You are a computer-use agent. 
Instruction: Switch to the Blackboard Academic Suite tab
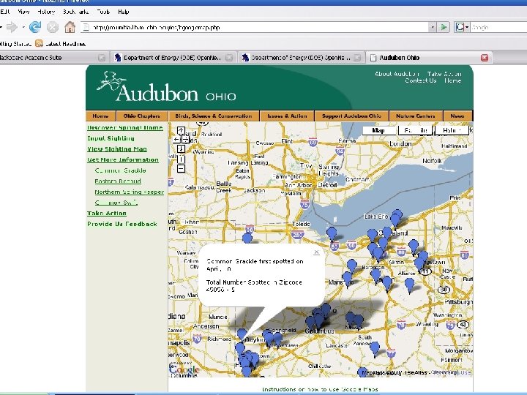52,58
